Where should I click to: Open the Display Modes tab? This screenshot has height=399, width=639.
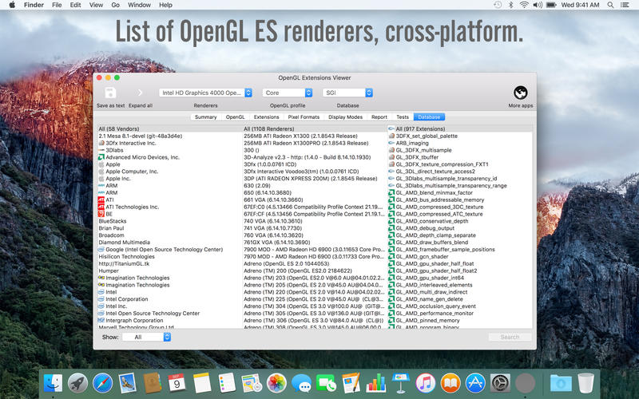point(345,117)
